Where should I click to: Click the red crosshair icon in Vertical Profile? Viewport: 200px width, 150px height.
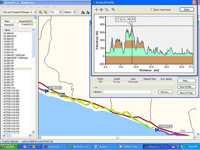pyautogui.click(x=97, y=10)
